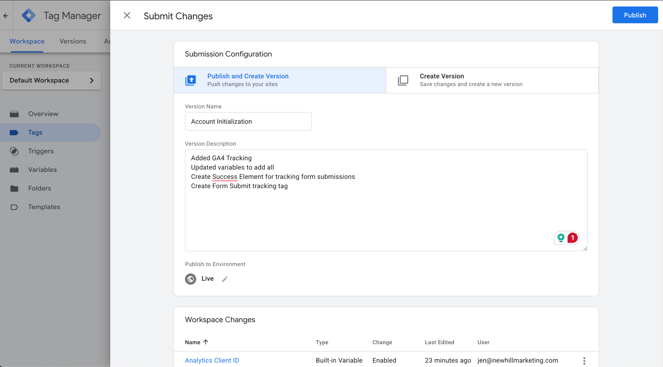Viewport: 663px width, 367px height.
Task: Click the blue Publish button
Action: click(x=635, y=15)
